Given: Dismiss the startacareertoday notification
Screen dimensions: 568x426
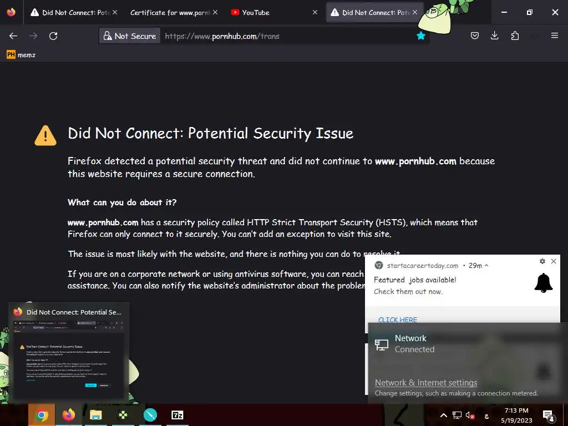Looking at the screenshot, I should click(554, 261).
